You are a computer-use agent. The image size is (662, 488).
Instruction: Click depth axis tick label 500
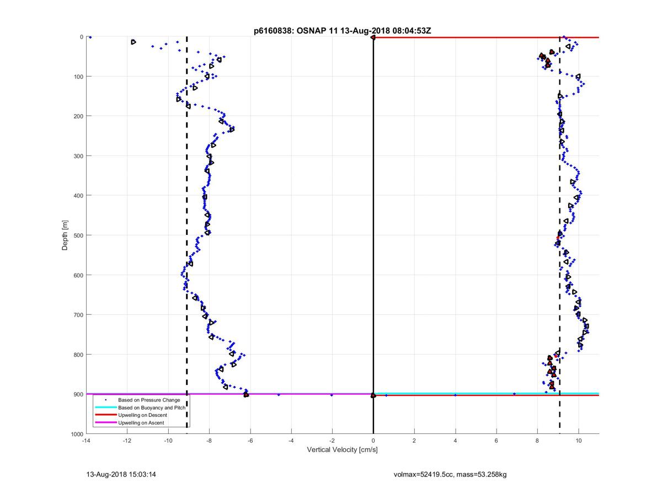pos(78,235)
